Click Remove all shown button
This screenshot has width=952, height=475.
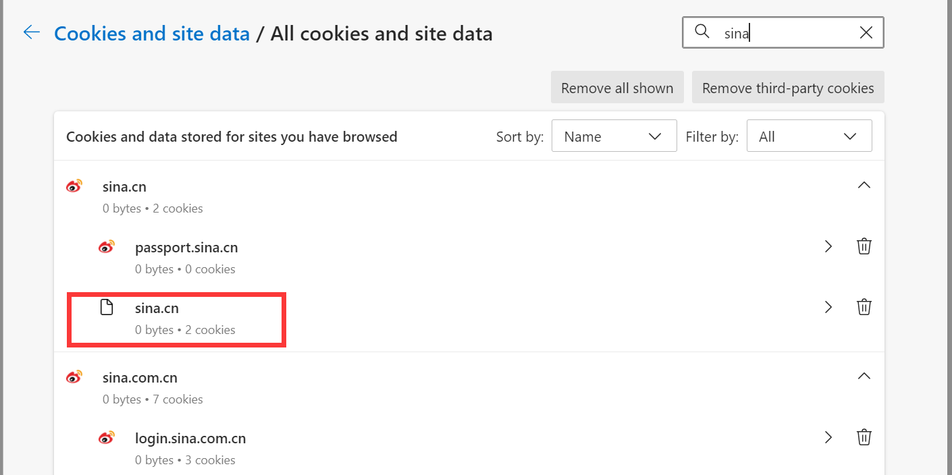tap(617, 88)
